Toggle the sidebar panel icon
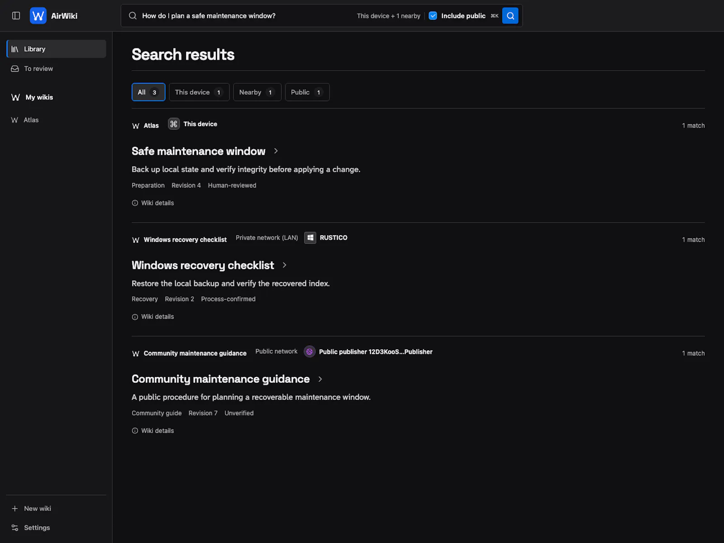 click(x=16, y=16)
